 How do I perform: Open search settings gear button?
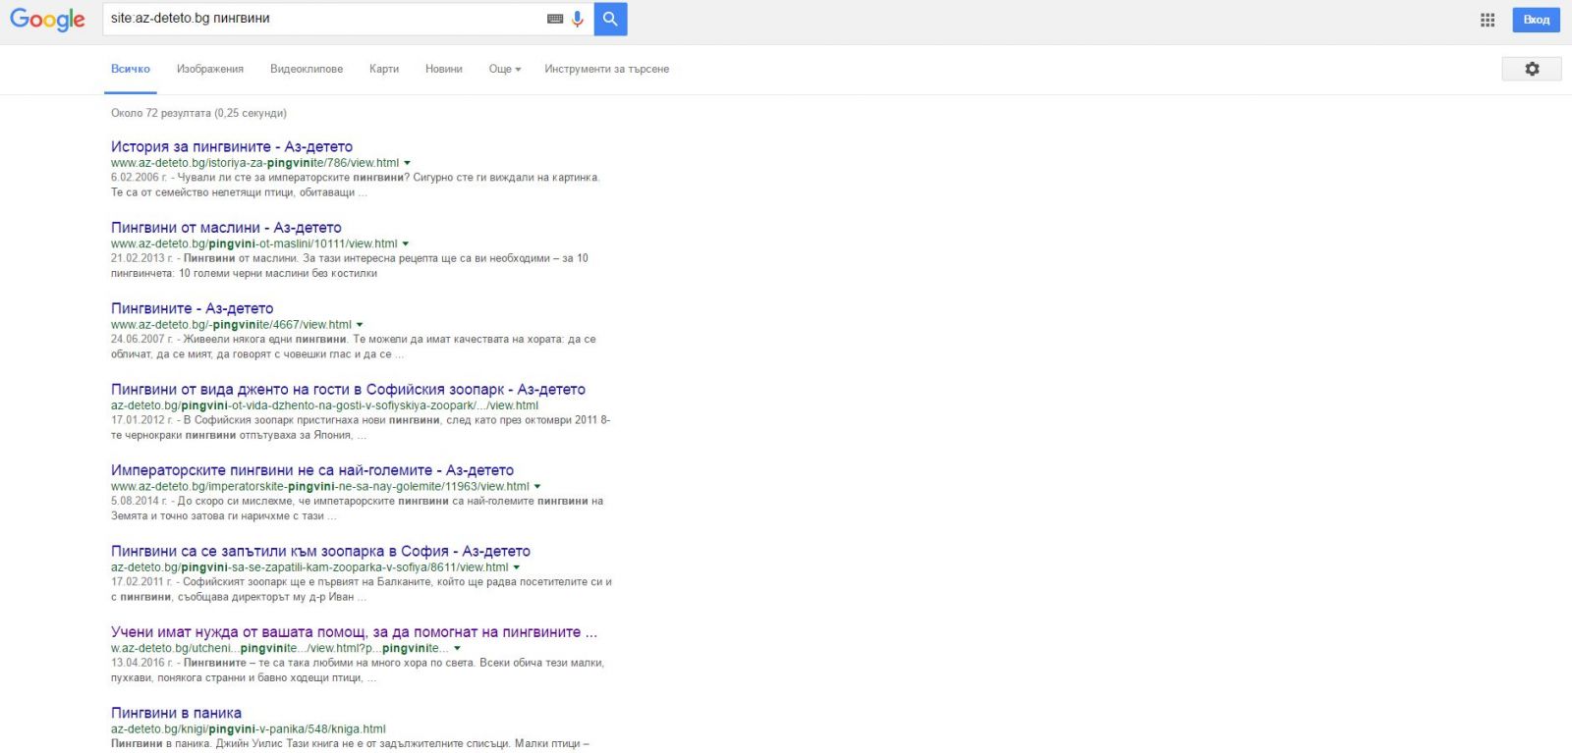pyautogui.click(x=1532, y=69)
